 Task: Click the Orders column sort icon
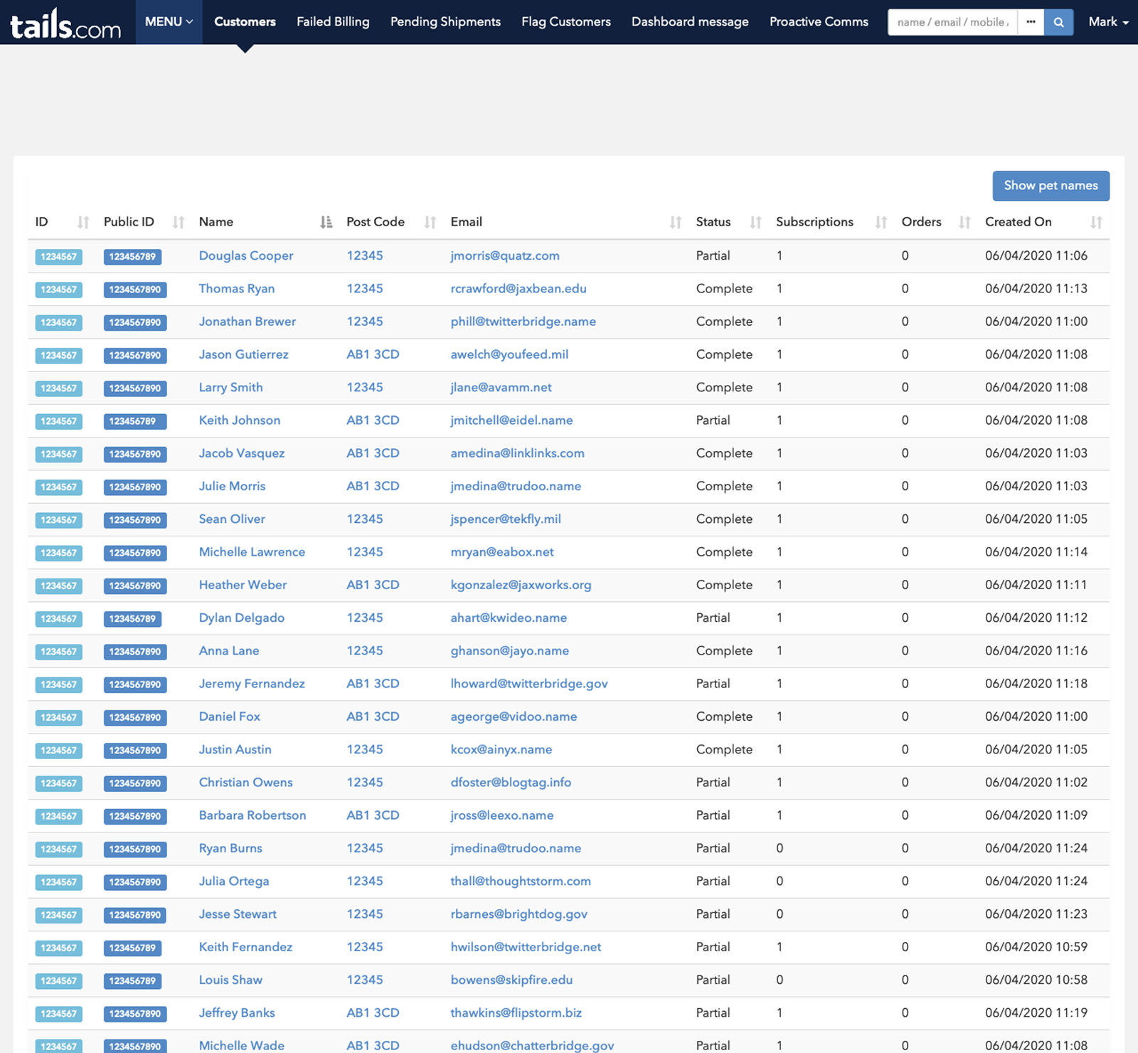[964, 223]
